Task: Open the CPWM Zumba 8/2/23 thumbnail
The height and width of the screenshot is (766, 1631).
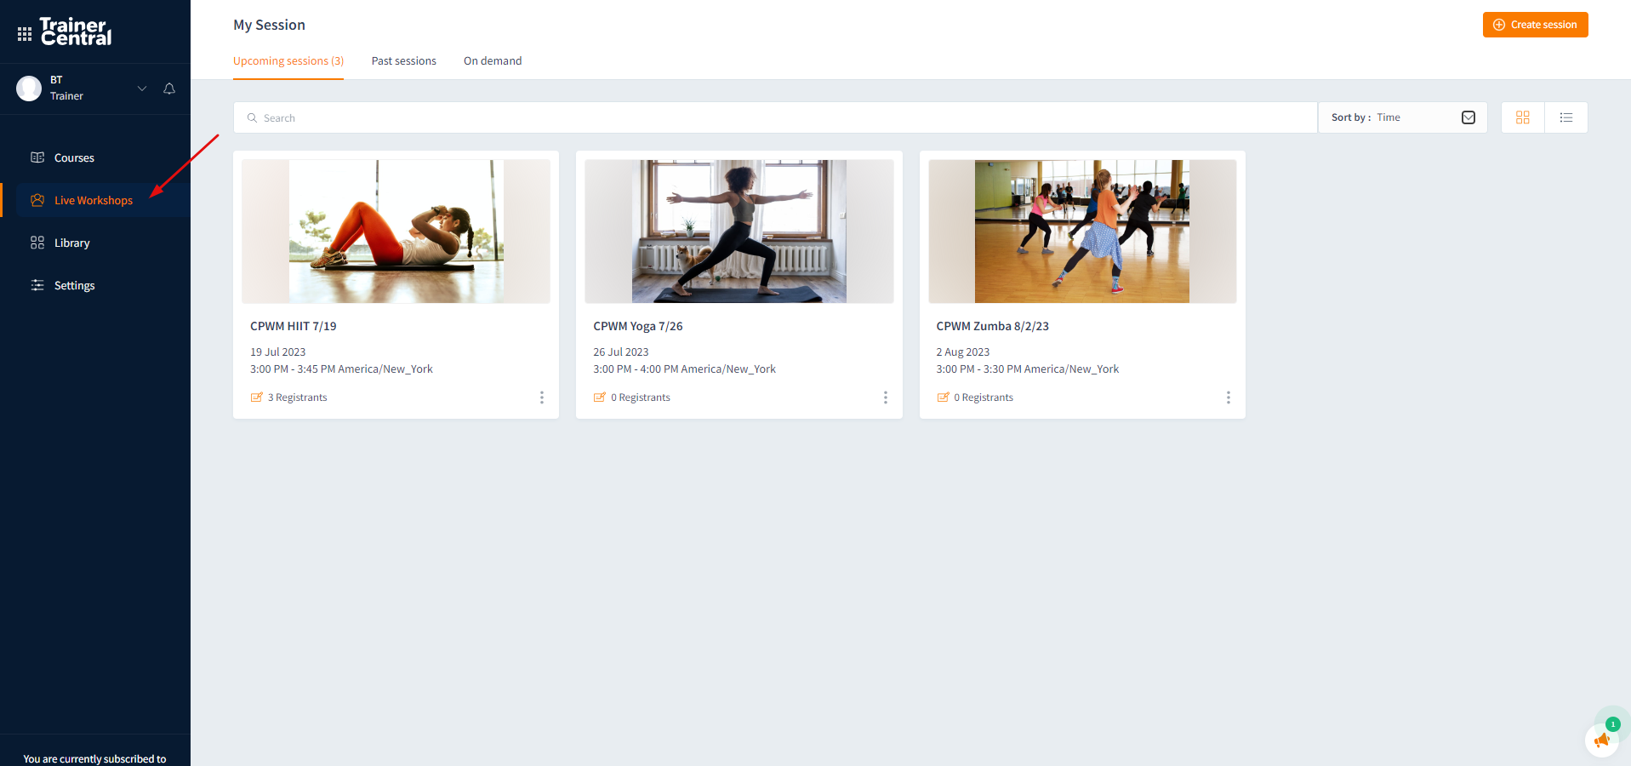Action: pos(1082,232)
